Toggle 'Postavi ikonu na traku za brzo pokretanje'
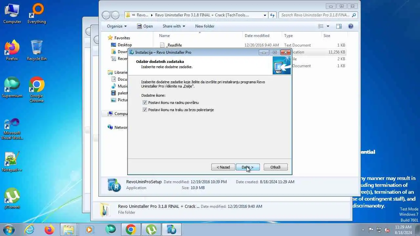 pos(145,110)
